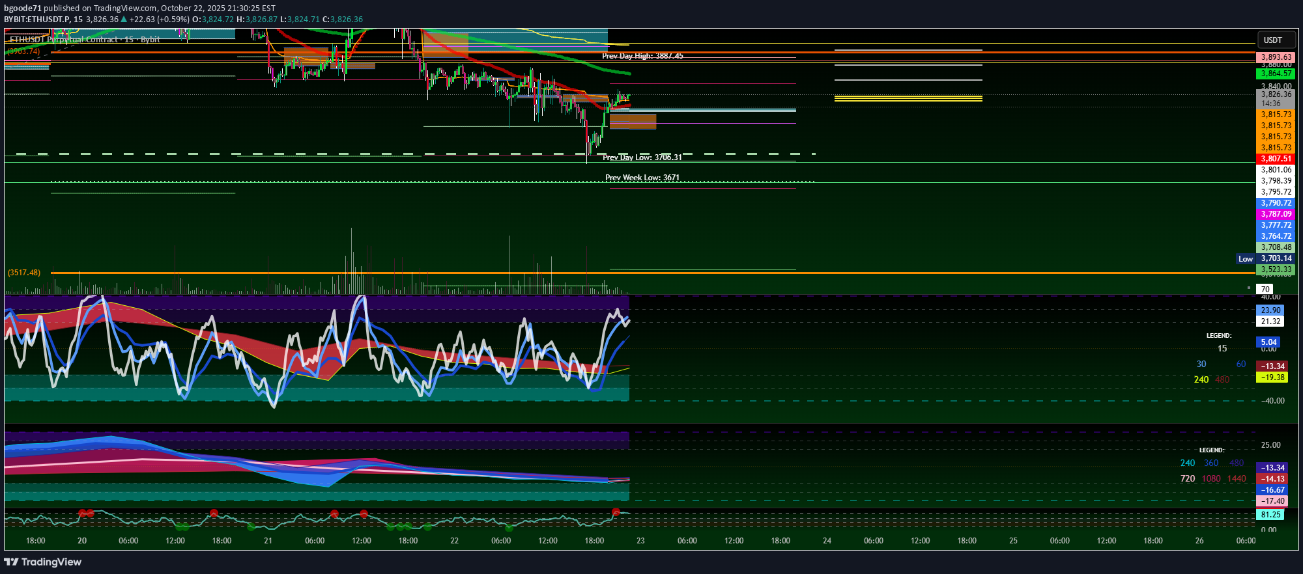This screenshot has width=1303, height=574.
Task: Click the date 23 on time axis
Action: click(640, 541)
